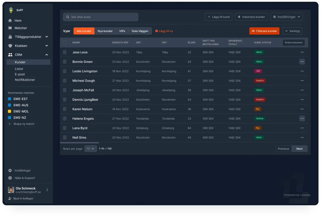This screenshot has width=321, height=218.
Task: Collapse the CRM sidebar section
Action: [47, 55]
